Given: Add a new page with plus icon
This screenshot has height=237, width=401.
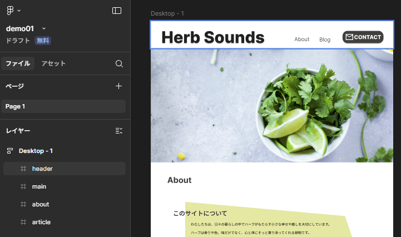Looking at the screenshot, I should coord(118,86).
